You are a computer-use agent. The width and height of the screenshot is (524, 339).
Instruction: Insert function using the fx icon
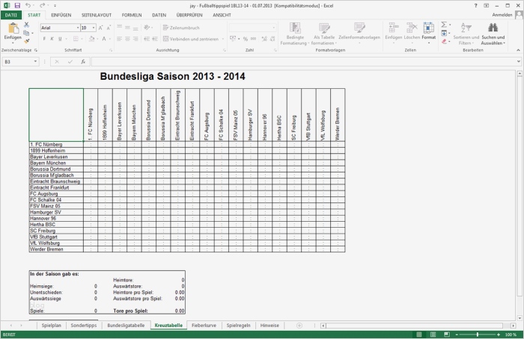pos(83,62)
